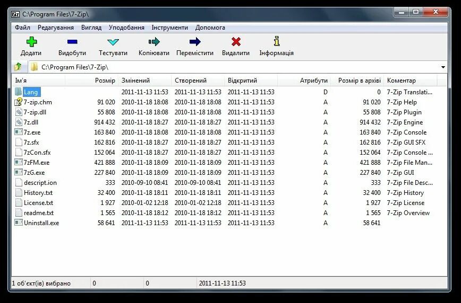Sort by Ім'я column header
The height and width of the screenshot is (303, 461).
(x=38, y=81)
